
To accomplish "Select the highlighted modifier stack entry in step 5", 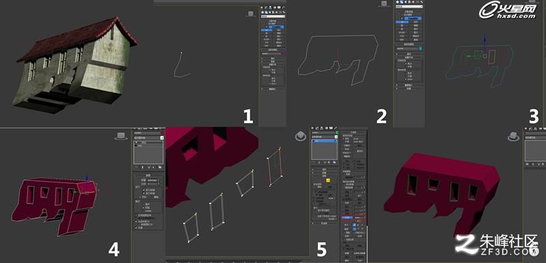I will pyautogui.click(x=325, y=141).
